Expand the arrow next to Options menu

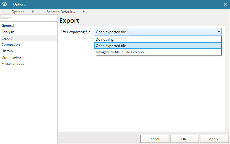(x=33, y=12)
